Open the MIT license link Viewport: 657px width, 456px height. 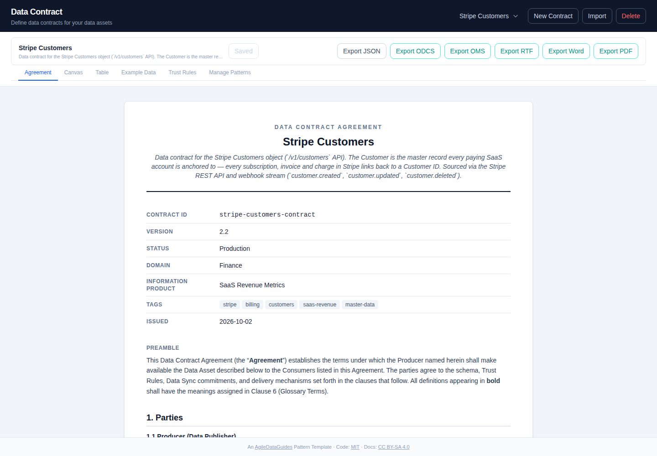(x=355, y=447)
